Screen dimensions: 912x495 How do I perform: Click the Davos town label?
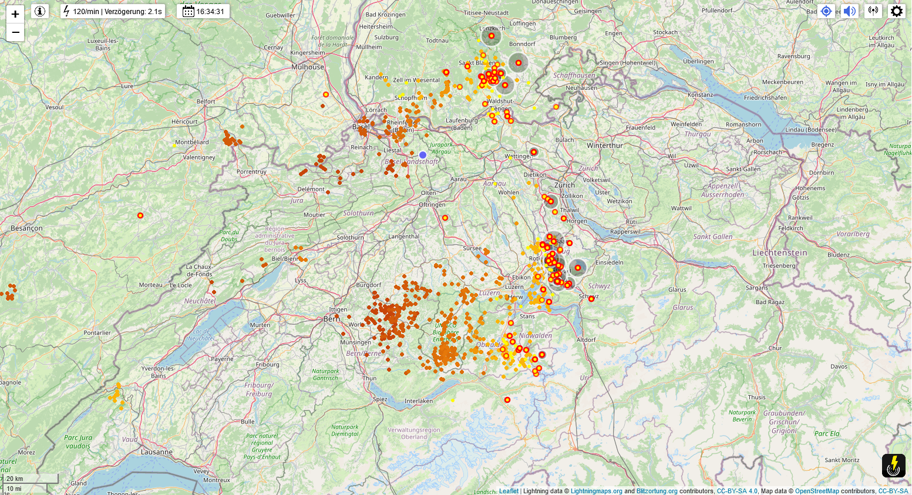[x=839, y=366]
